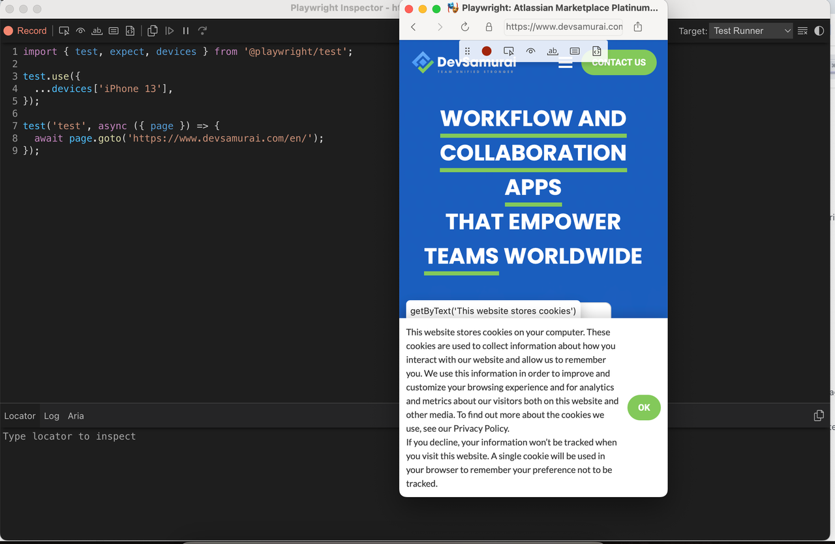Reload the page in the browser window
Screen dimensions: 835x544
point(465,27)
